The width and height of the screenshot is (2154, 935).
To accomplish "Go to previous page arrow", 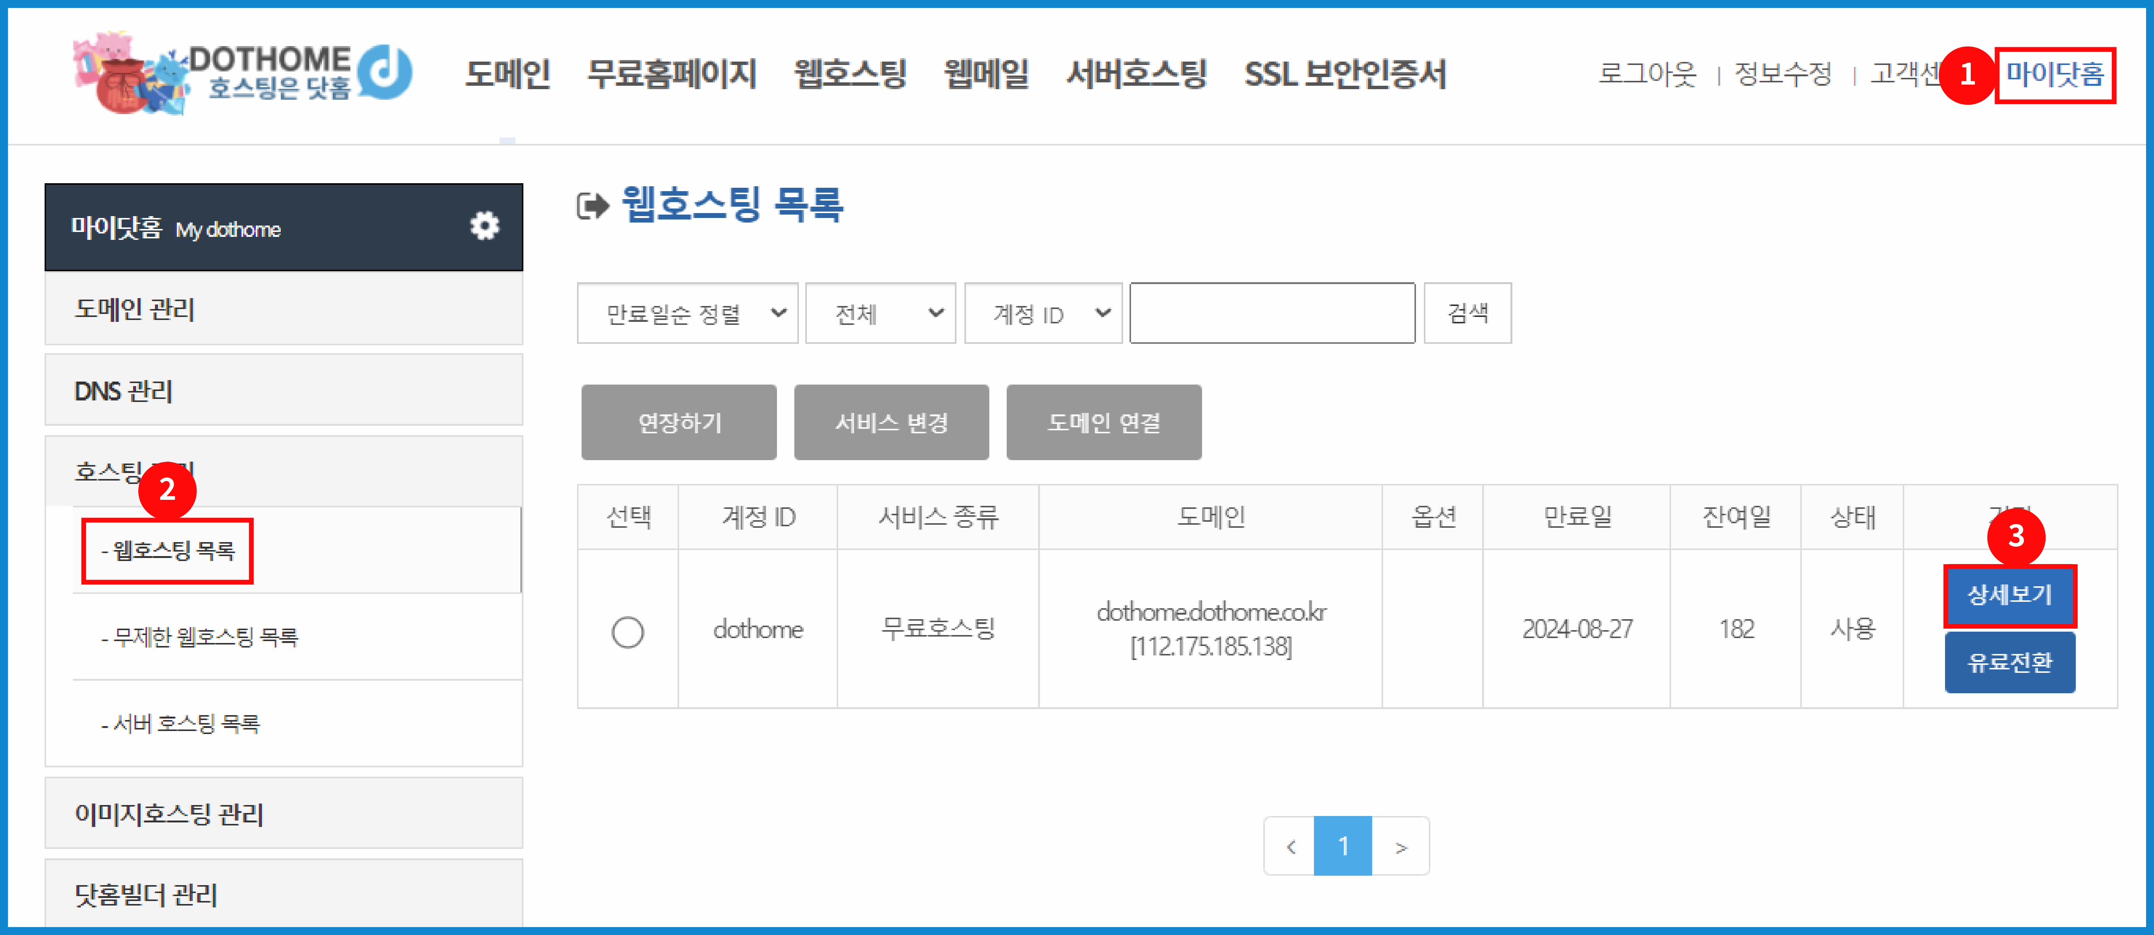I will [1290, 847].
